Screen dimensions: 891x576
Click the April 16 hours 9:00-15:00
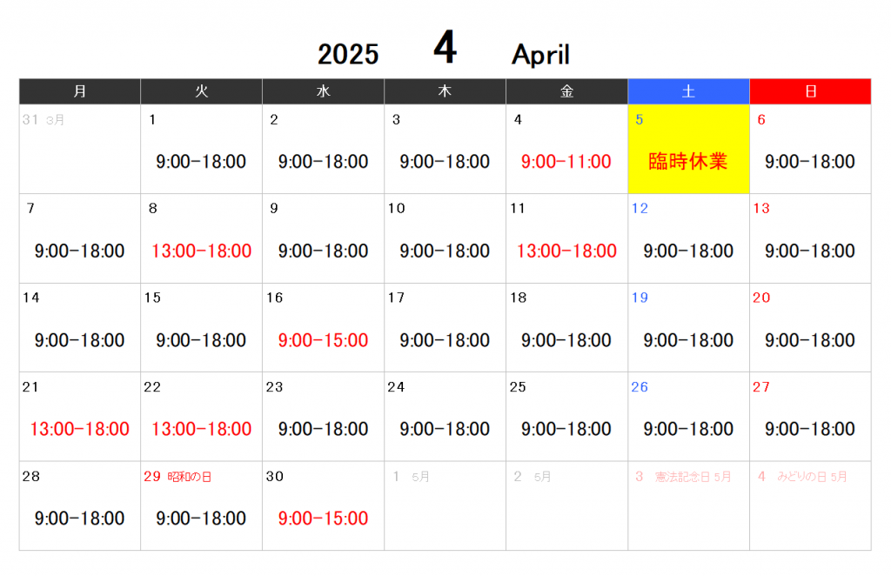point(323,340)
